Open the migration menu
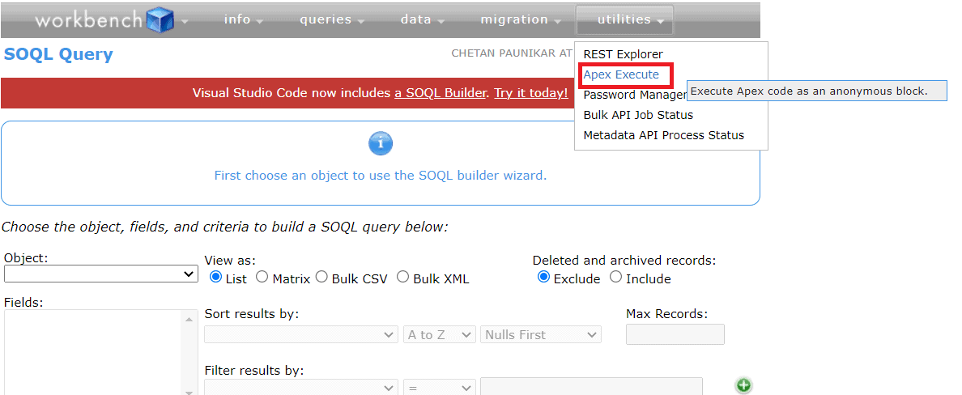This screenshot has height=395, width=962. click(520, 20)
